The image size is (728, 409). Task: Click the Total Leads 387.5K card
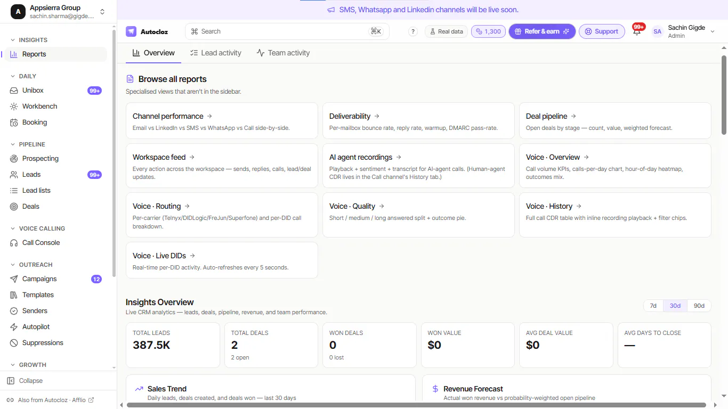[173, 345]
